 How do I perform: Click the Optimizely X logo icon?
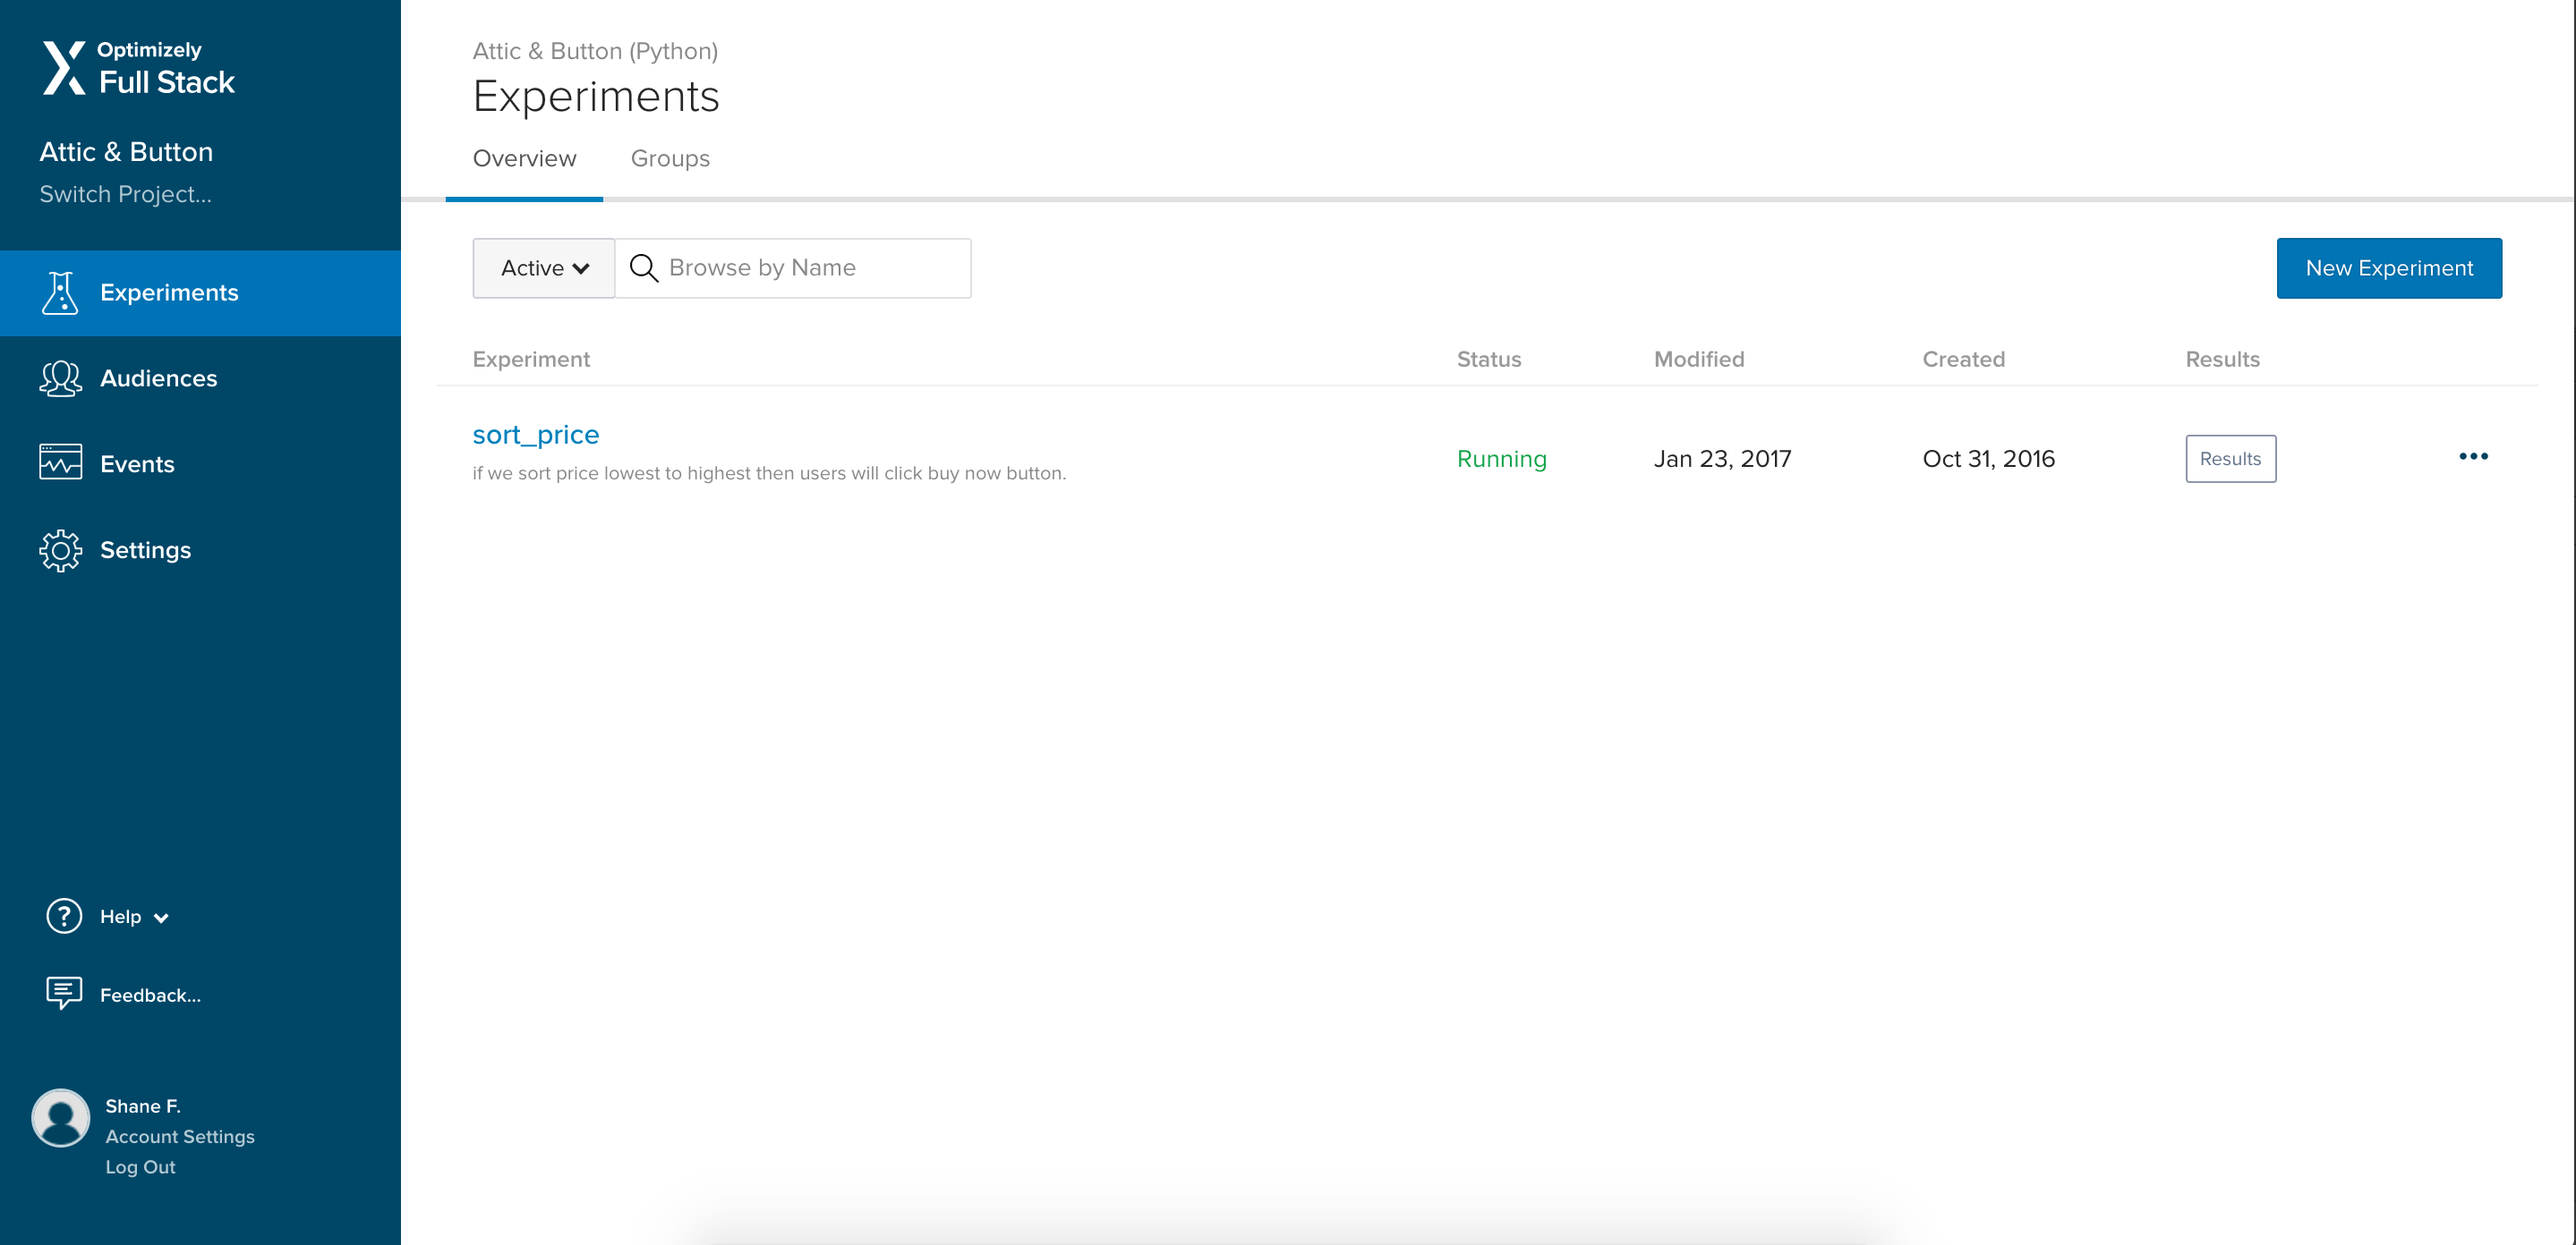(63, 68)
